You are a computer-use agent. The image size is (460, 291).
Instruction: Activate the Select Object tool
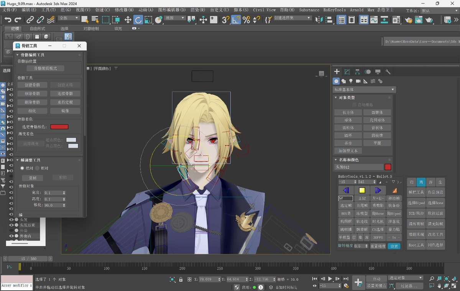pyautogui.click(x=85, y=20)
